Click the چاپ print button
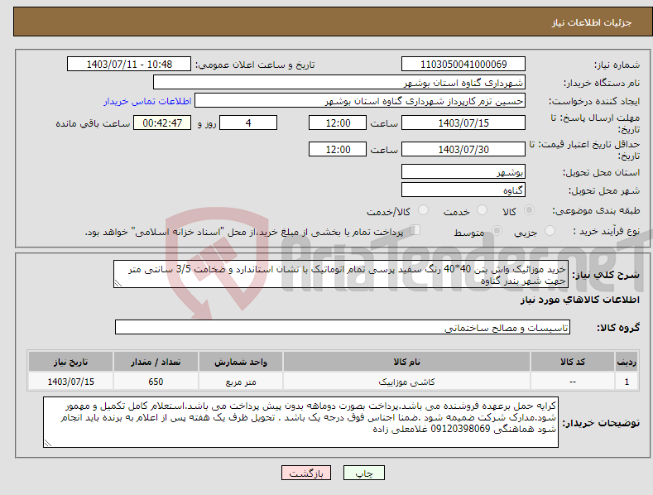The width and height of the screenshot is (653, 495). click(364, 473)
